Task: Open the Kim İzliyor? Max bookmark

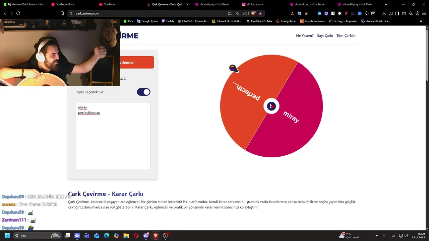Action: click(x=259, y=21)
